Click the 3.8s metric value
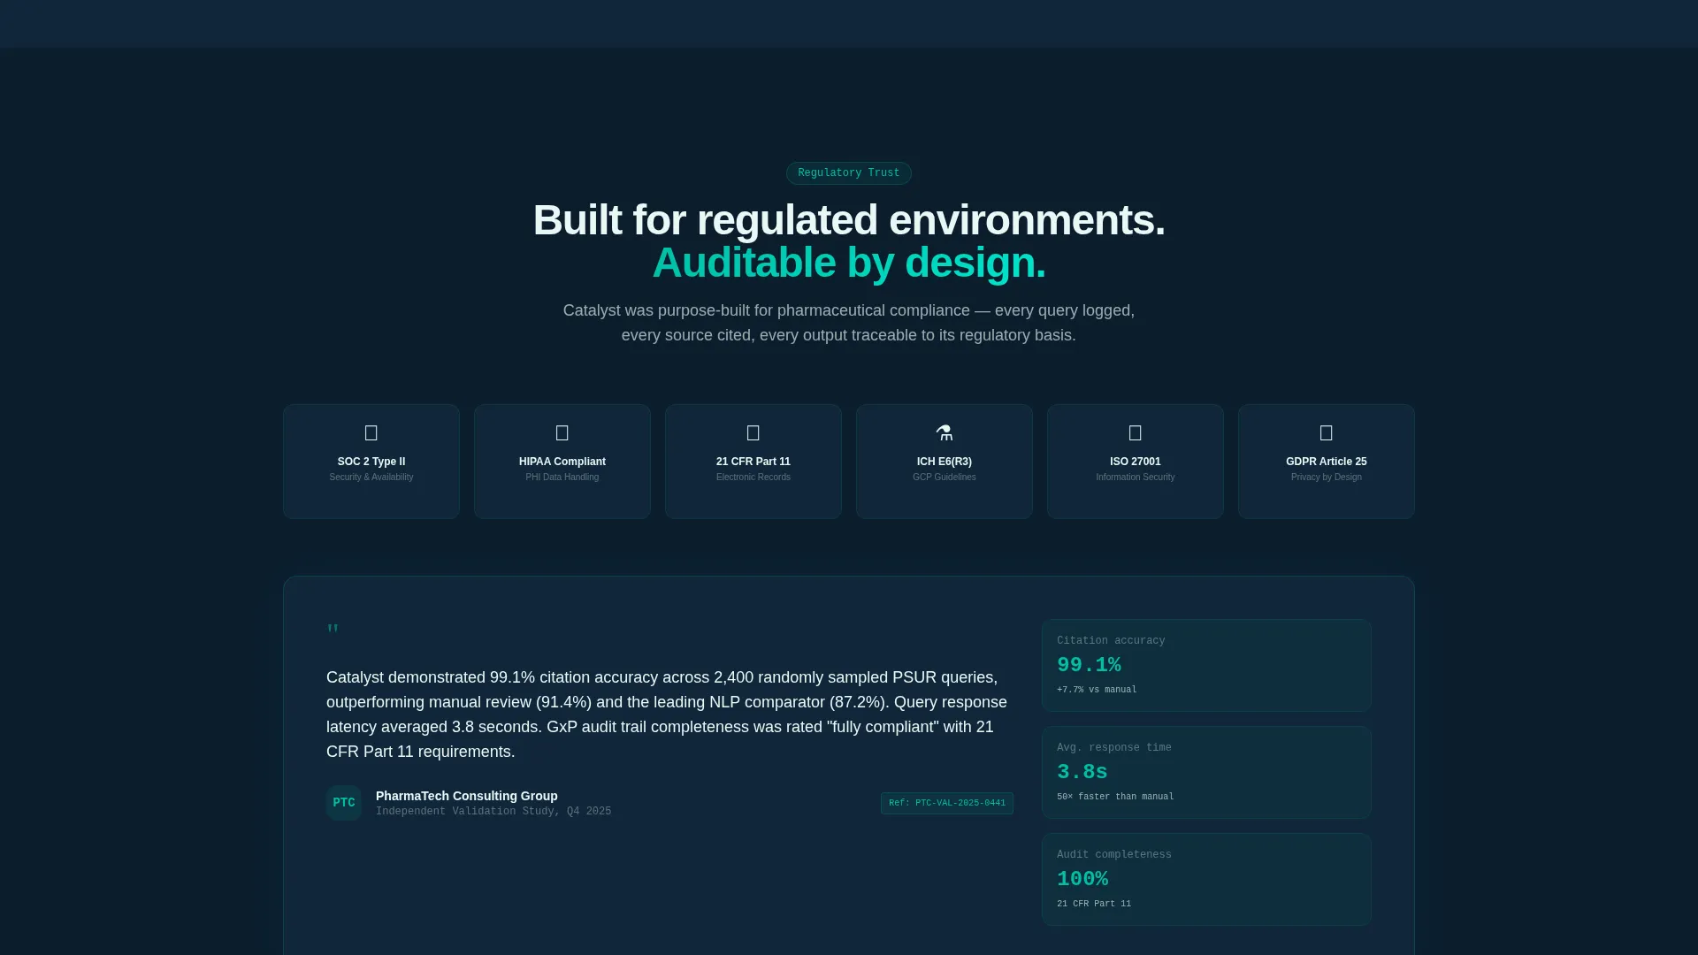Image resolution: width=1698 pixels, height=955 pixels. 1082,772
